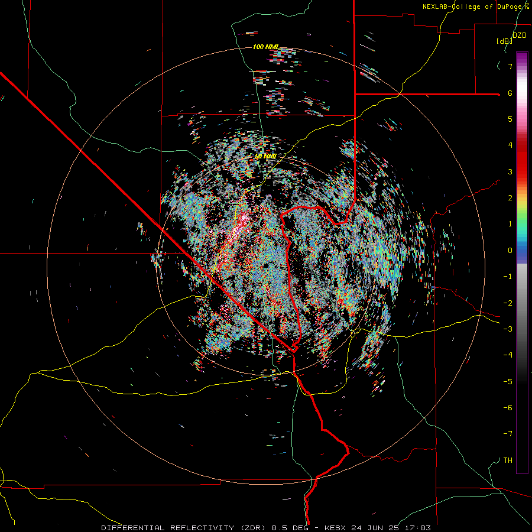The image size is (532, 532).
Task: Click the scale value 6
Action: click(x=510, y=93)
